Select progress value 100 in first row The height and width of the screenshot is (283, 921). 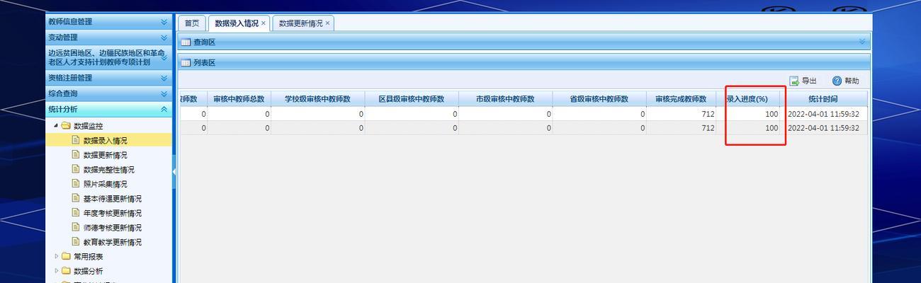coord(772,114)
